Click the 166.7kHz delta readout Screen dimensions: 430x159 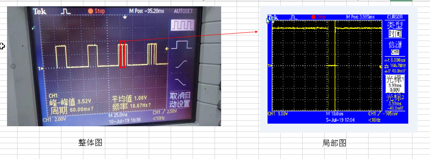[x=395, y=66]
